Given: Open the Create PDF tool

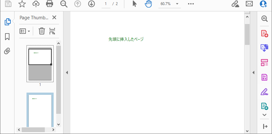Looking at the screenshot, I should tap(264, 33).
